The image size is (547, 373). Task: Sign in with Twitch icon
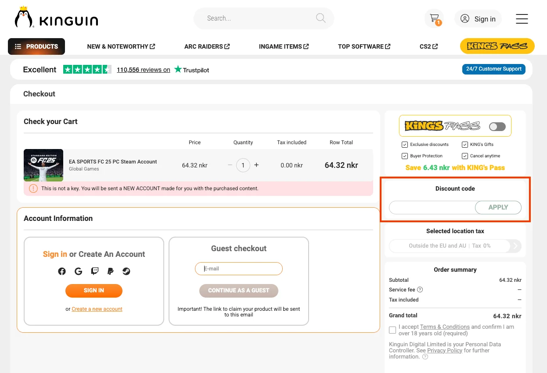(94, 271)
